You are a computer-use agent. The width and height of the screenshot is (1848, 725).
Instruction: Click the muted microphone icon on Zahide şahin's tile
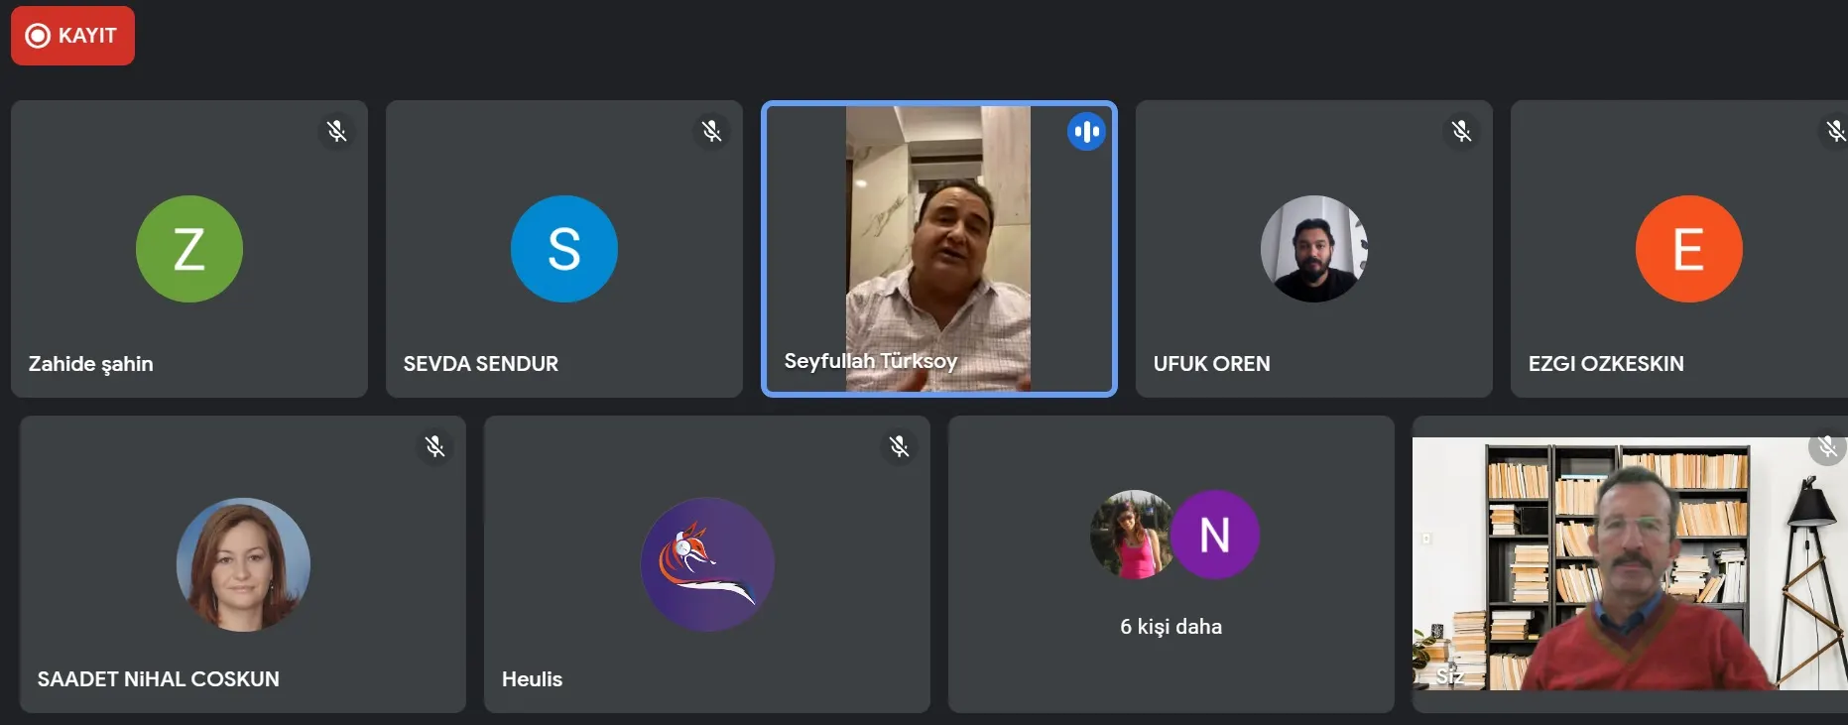(x=337, y=131)
